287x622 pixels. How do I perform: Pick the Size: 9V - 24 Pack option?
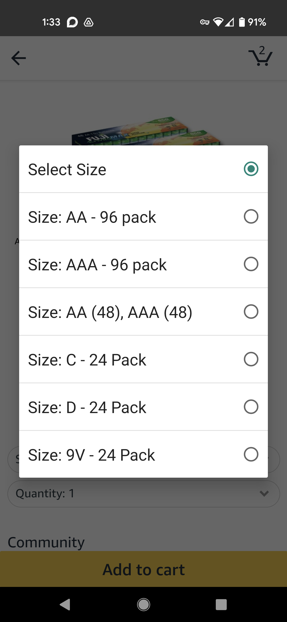[x=143, y=455]
